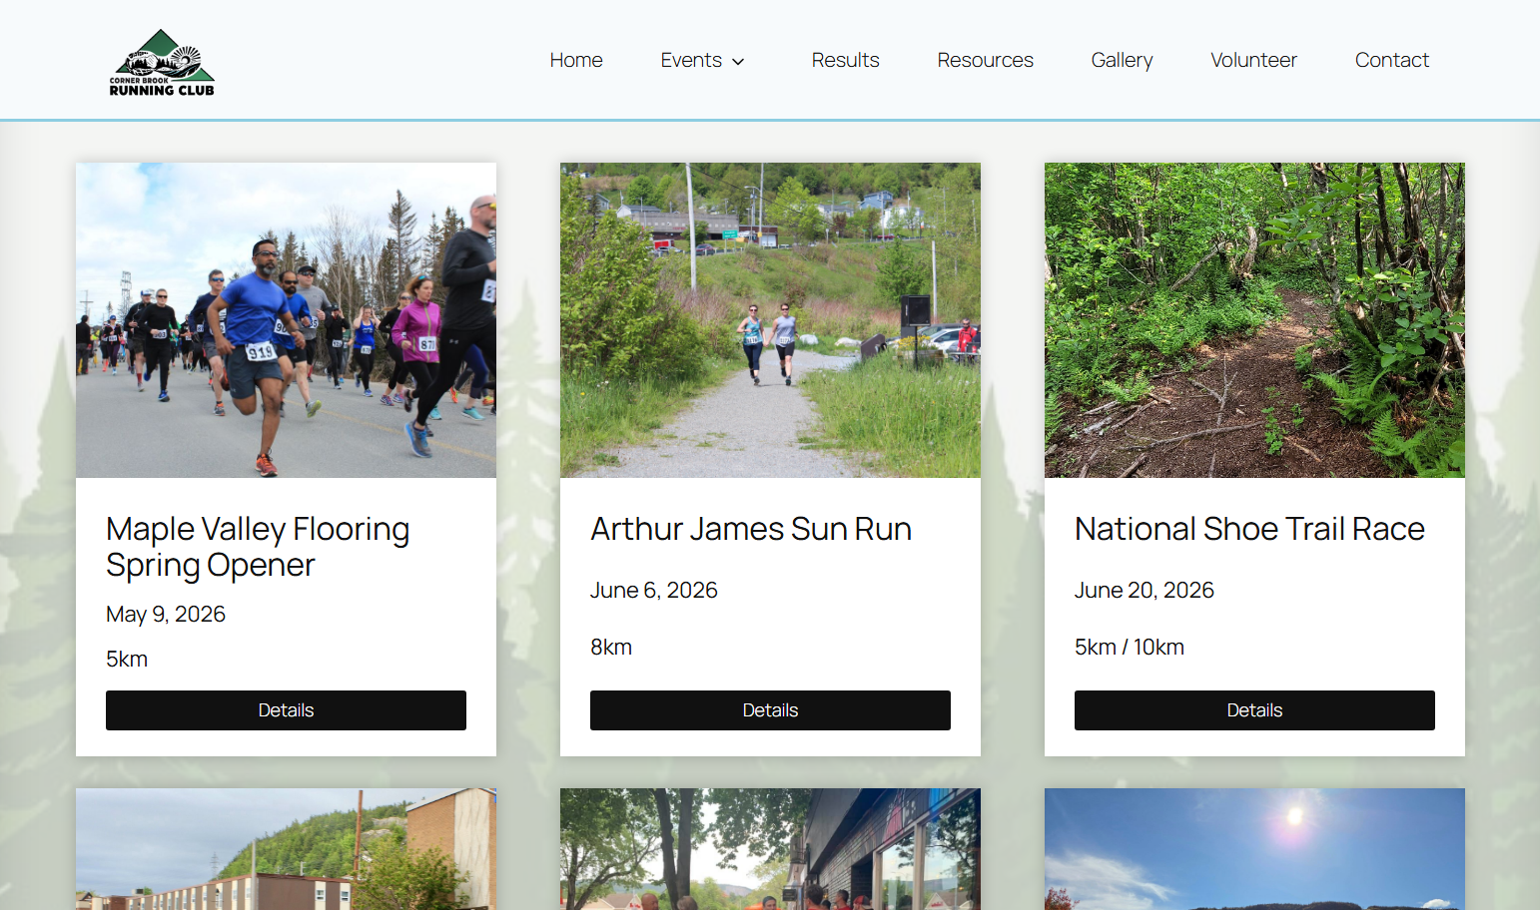Screen dimensions: 1540x910
Task: Navigate to Resources
Action: tap(985, 60)
